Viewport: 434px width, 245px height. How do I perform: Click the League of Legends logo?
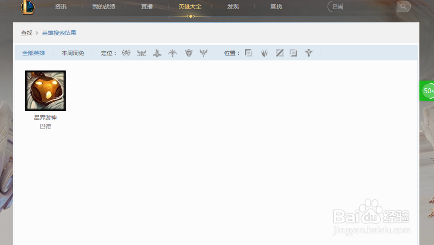(28, 7)
